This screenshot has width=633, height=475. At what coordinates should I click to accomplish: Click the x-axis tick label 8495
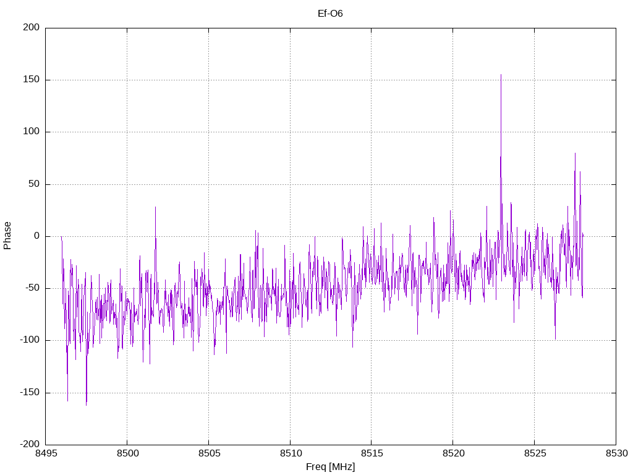coord(46,453)
